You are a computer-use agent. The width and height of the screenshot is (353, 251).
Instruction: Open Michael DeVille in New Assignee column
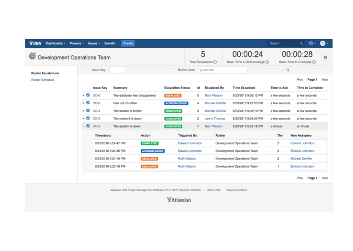pyautogui.click(x=301, y=159)
